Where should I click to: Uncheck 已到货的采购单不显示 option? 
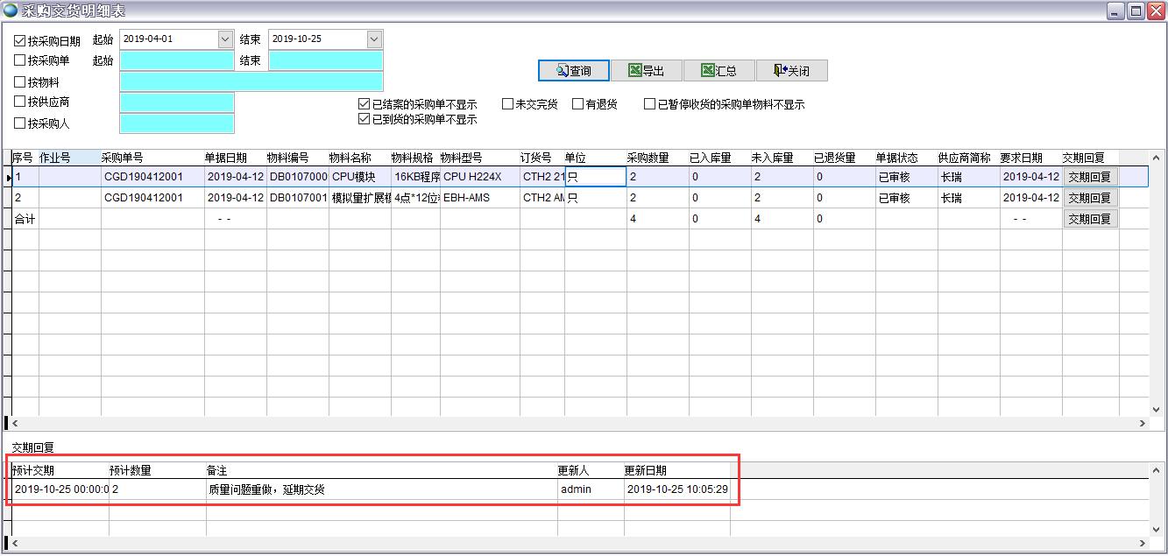pyautogui.click(x=363, y=118)
